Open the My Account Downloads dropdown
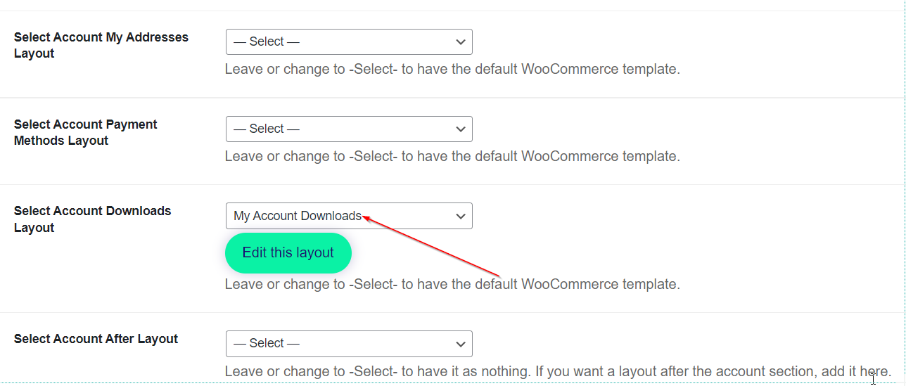The image size is (906, 386). [x=348, y=216]
